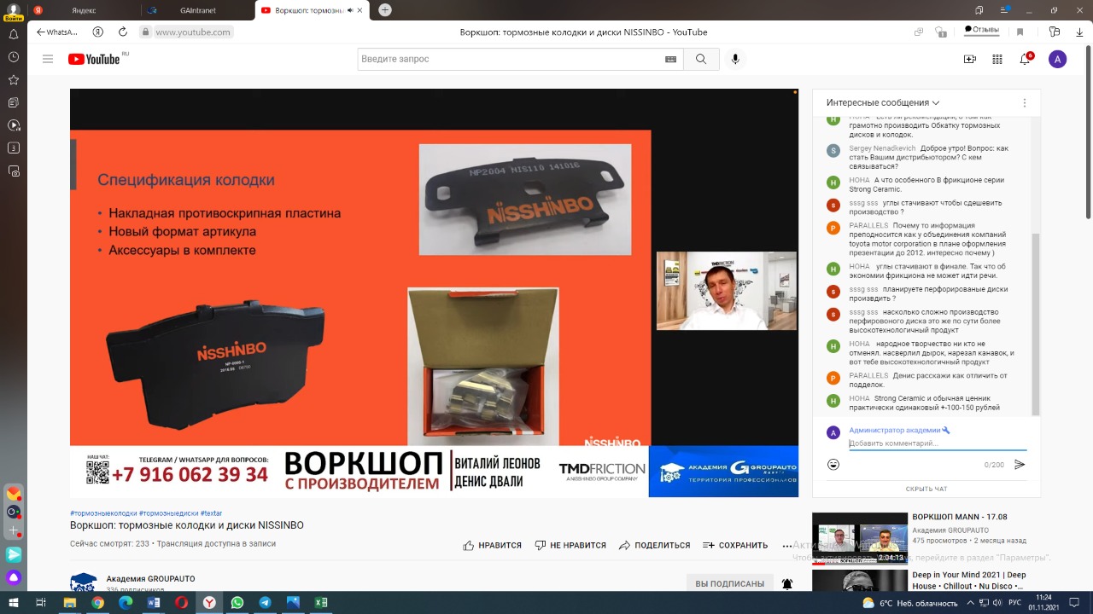1093x614 pixels.
Task: Open the purple account avatar menu
Action: [1057, 59]
